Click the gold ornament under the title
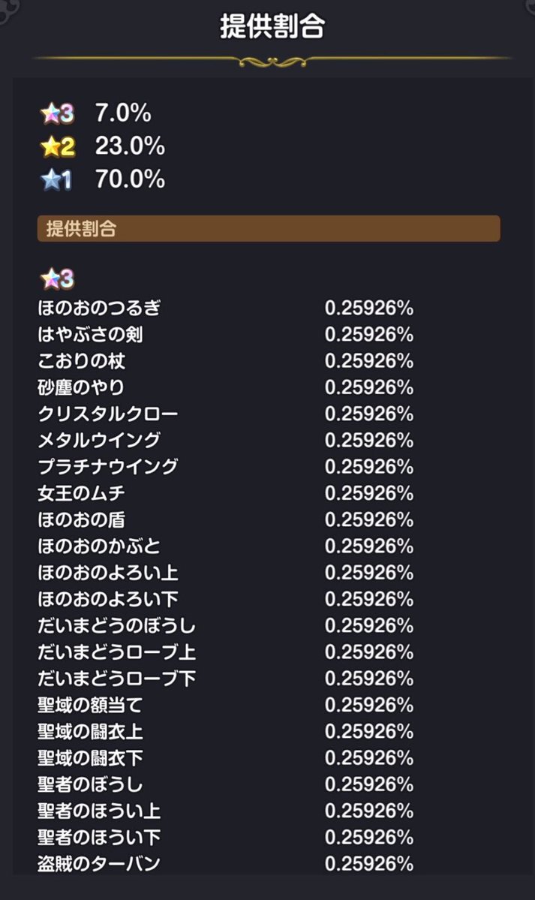The width and height of the screenshot is (535, 900). point(272,60)
